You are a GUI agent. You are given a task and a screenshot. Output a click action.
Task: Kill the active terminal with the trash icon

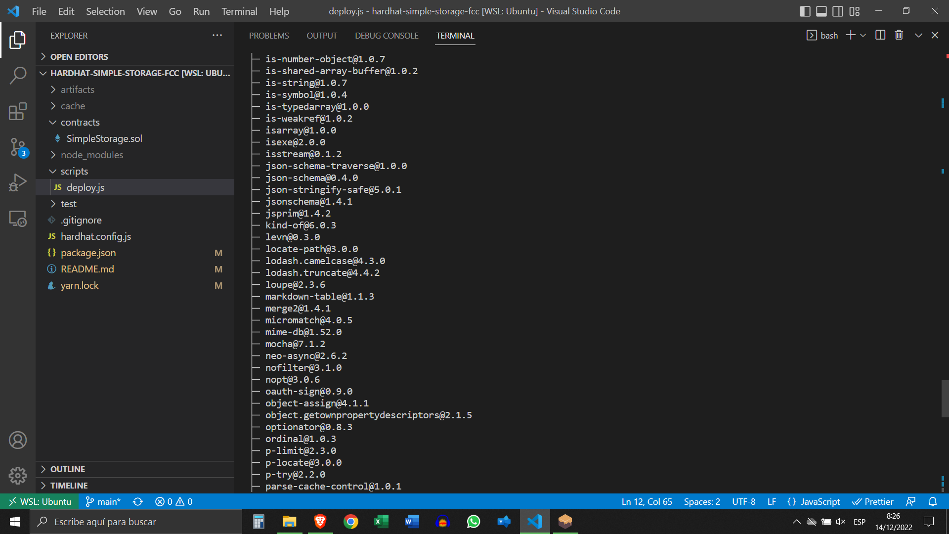pos(899,35)
